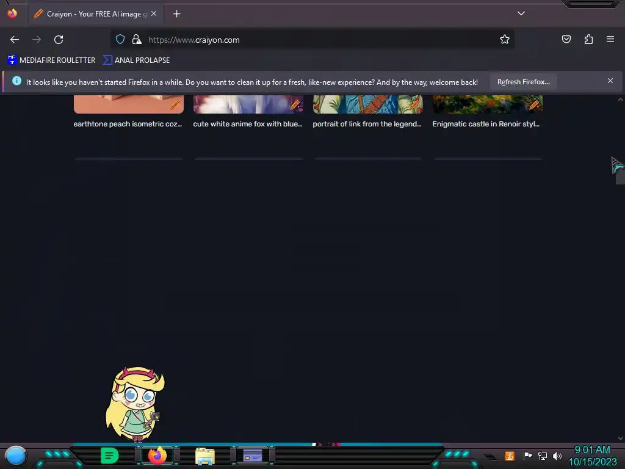
Task: Open the Firefox application menu
Action: [610, 39]
